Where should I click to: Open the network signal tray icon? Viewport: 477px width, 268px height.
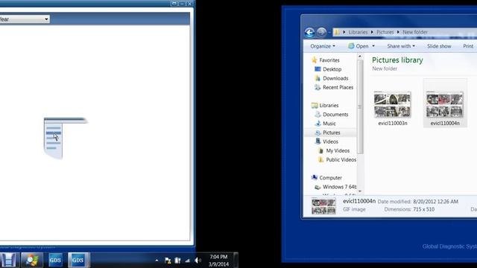(x=188, y=261)
